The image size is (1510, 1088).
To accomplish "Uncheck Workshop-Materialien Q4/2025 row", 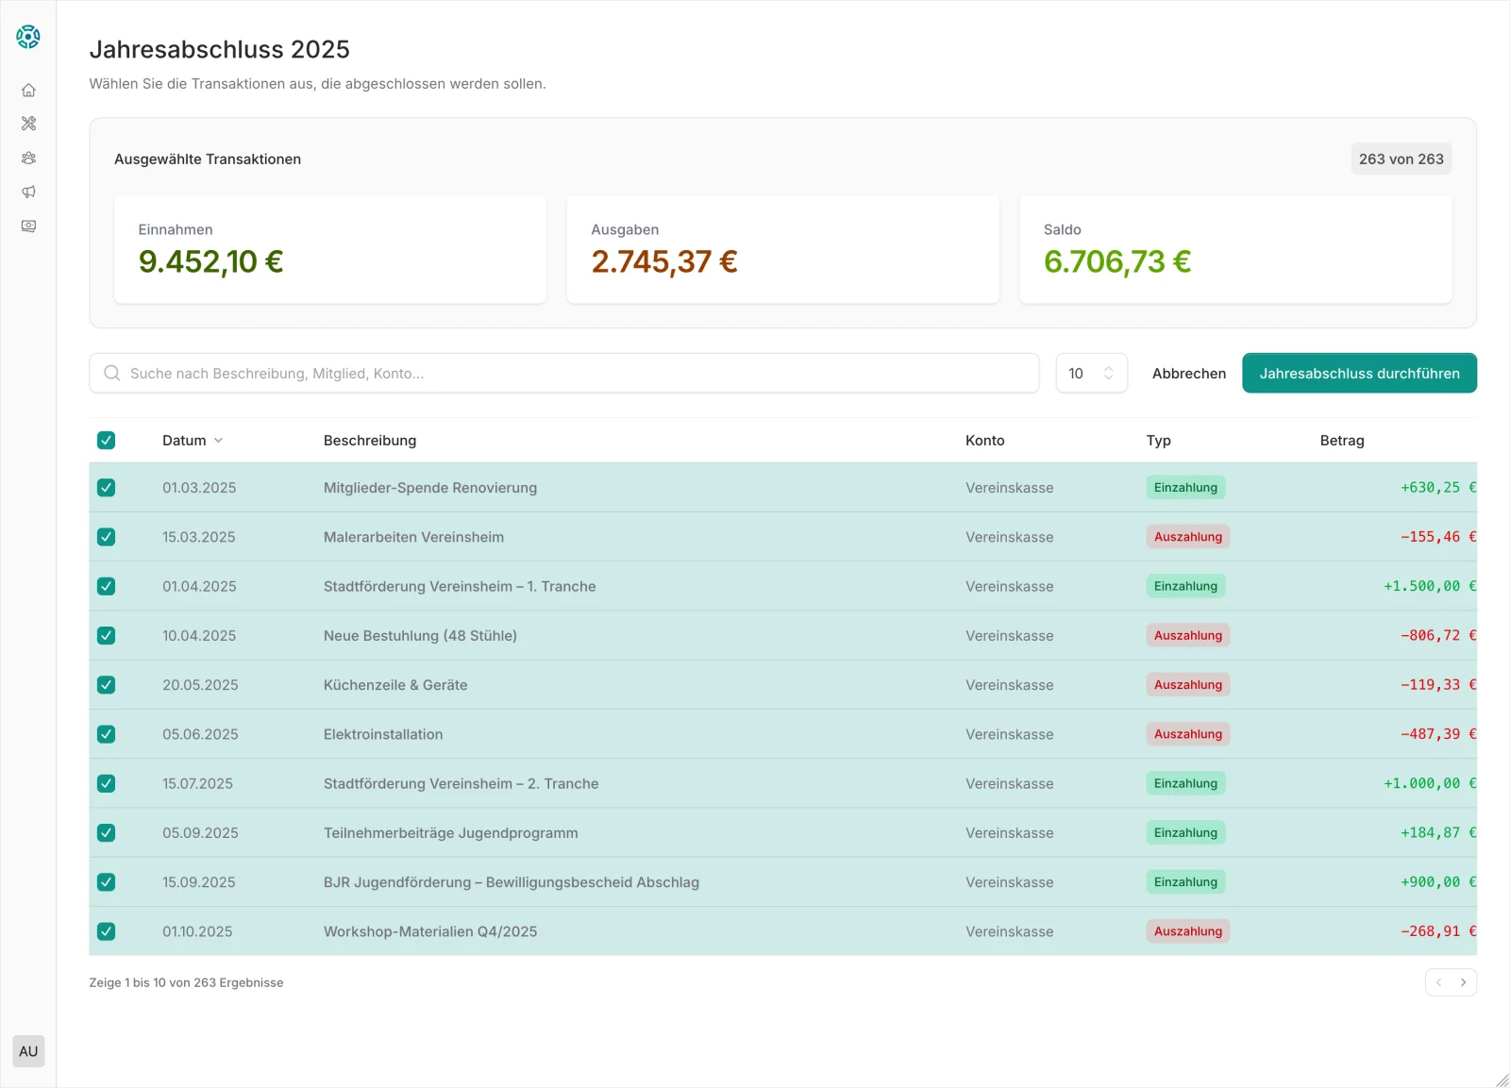I will 107,931.
